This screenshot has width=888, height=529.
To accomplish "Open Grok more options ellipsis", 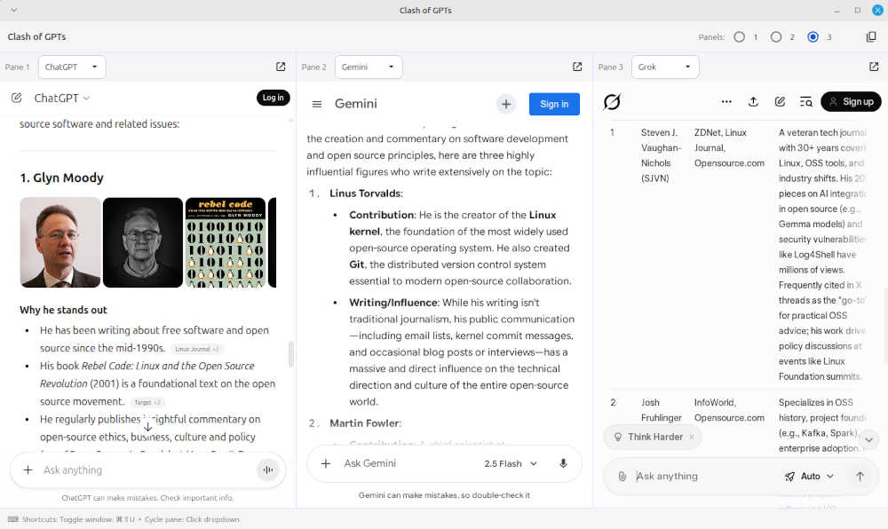I will [x=726, y=102].
